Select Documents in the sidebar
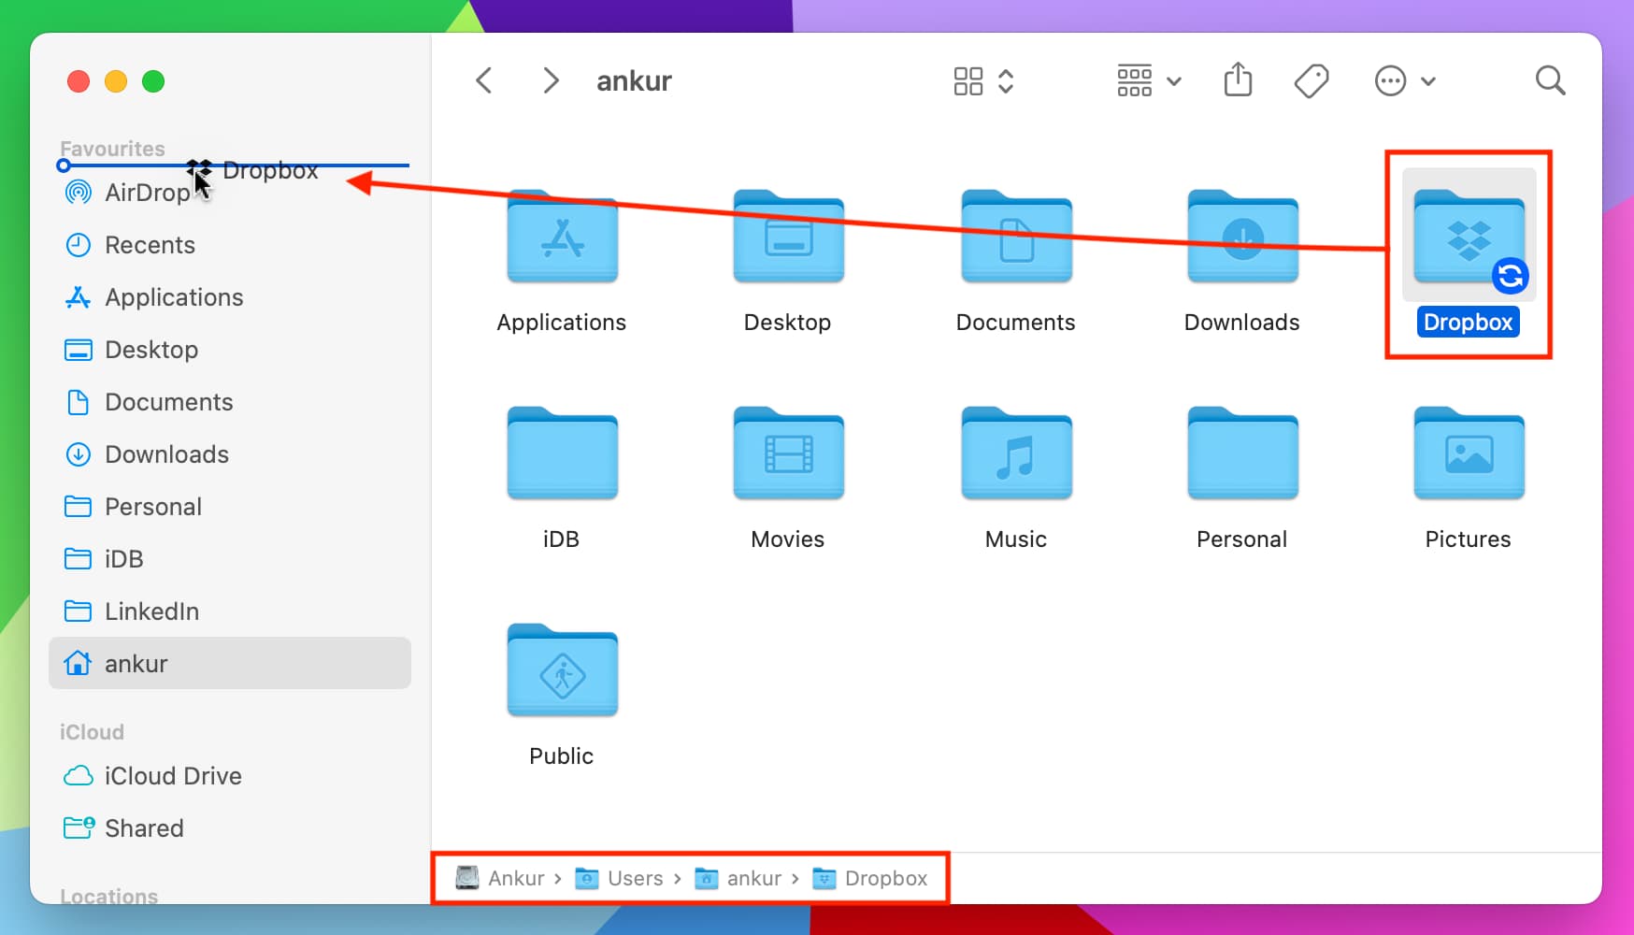 tap(229, 402)
